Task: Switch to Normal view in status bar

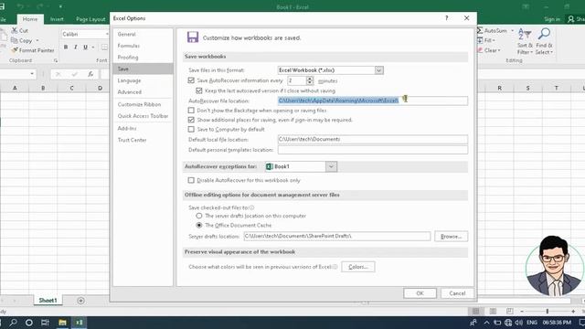Action: (475, 311)
